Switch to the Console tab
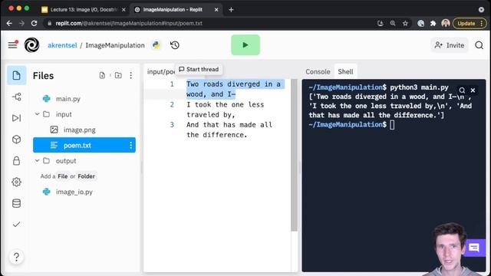The height and width of the screenshot is (276, 491). pyautogui.click(x=318, y=71)
